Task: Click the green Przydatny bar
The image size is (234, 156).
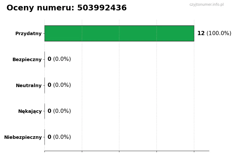Action: 119,33
